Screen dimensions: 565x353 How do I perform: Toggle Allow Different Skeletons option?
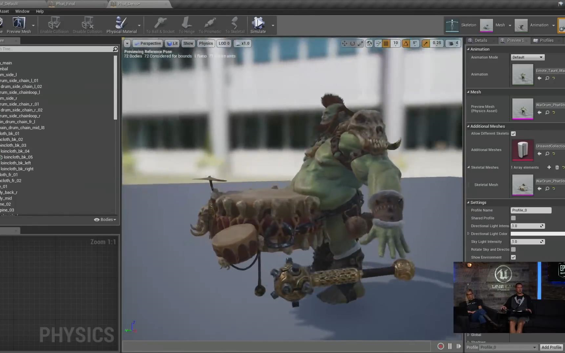tap(513, 133)
